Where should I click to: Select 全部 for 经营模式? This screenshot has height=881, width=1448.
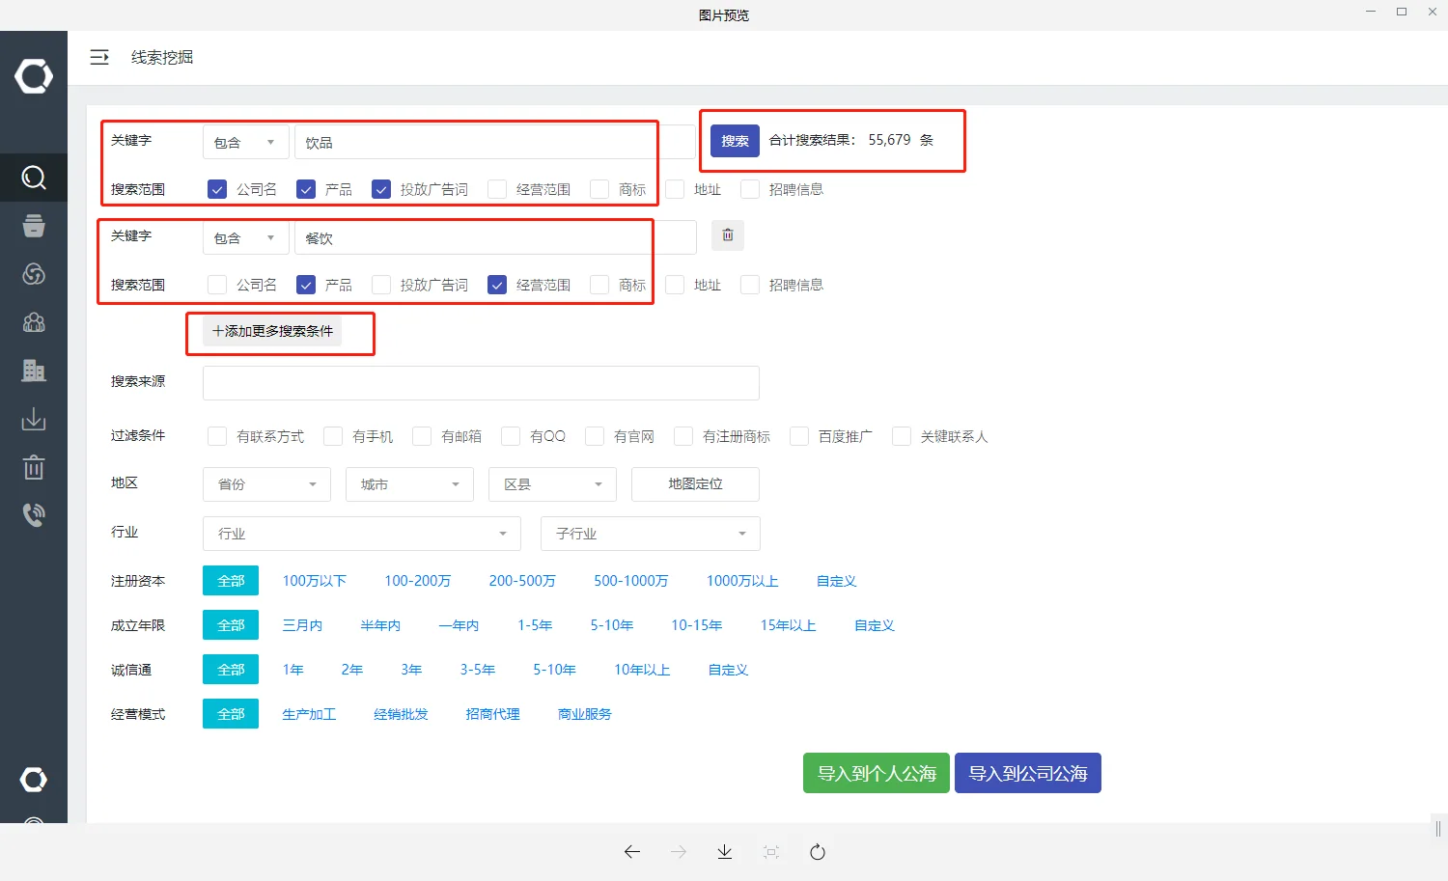click(231, 714)
